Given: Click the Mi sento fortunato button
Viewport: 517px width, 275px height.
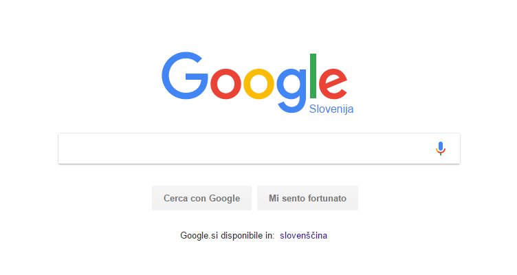Looking at the screenshot, I should click(307, 198).
